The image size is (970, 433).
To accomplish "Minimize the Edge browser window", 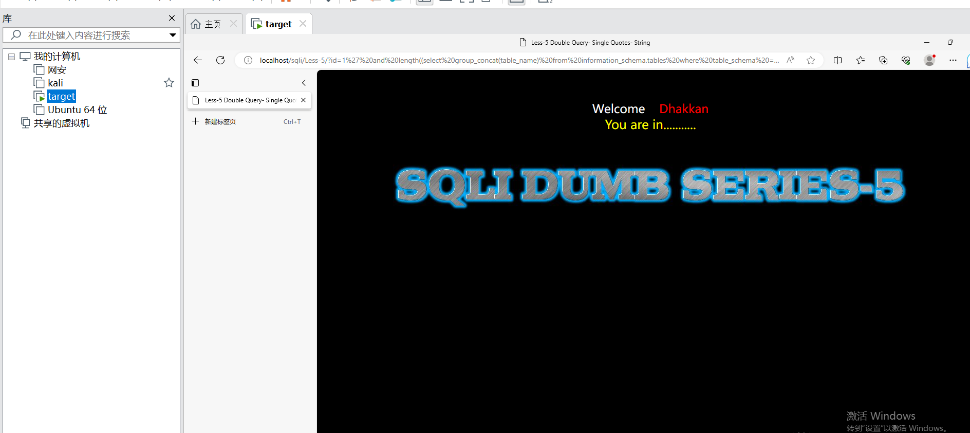I will click(x=927, y=43).
